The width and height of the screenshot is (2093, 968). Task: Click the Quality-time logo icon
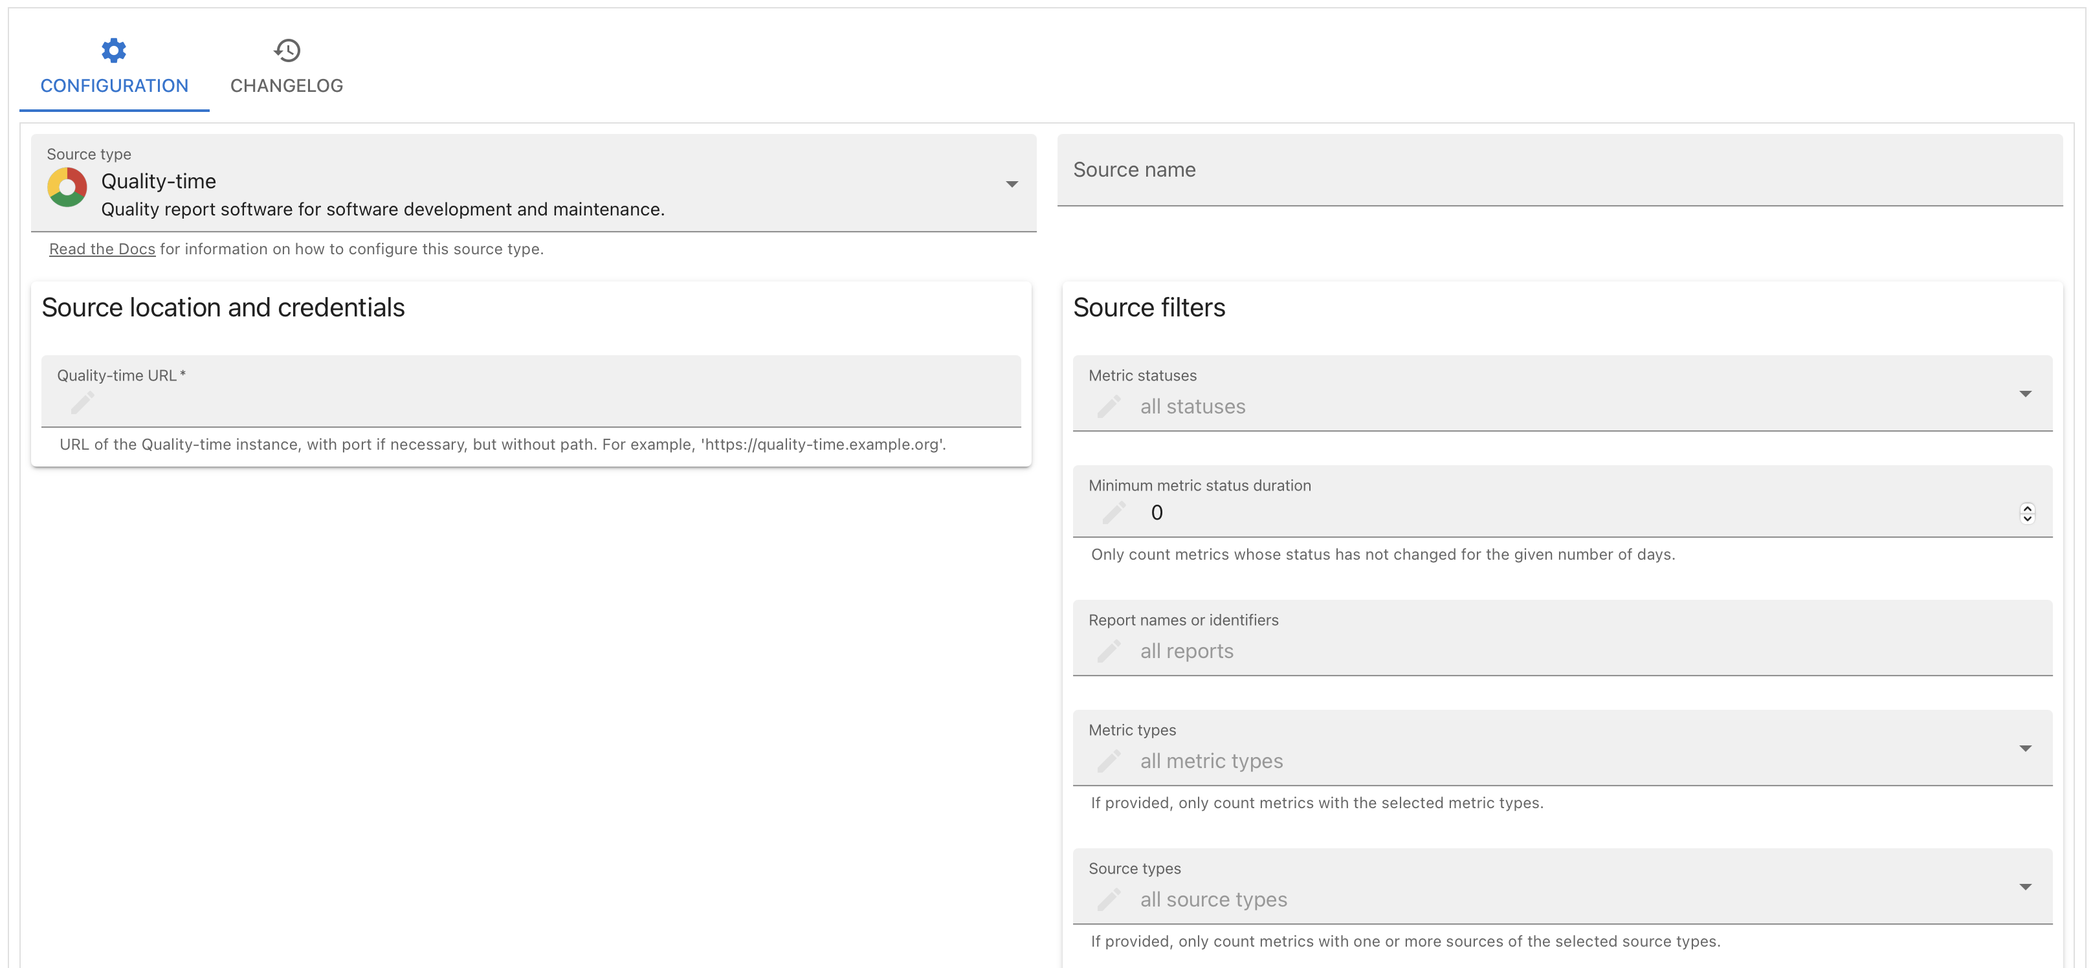(x=67, y=188)
